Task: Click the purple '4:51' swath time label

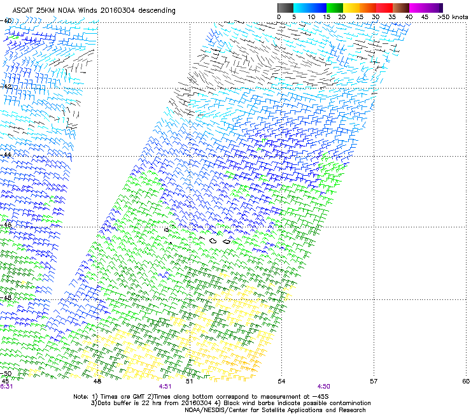Action: (x=165, y=387)
